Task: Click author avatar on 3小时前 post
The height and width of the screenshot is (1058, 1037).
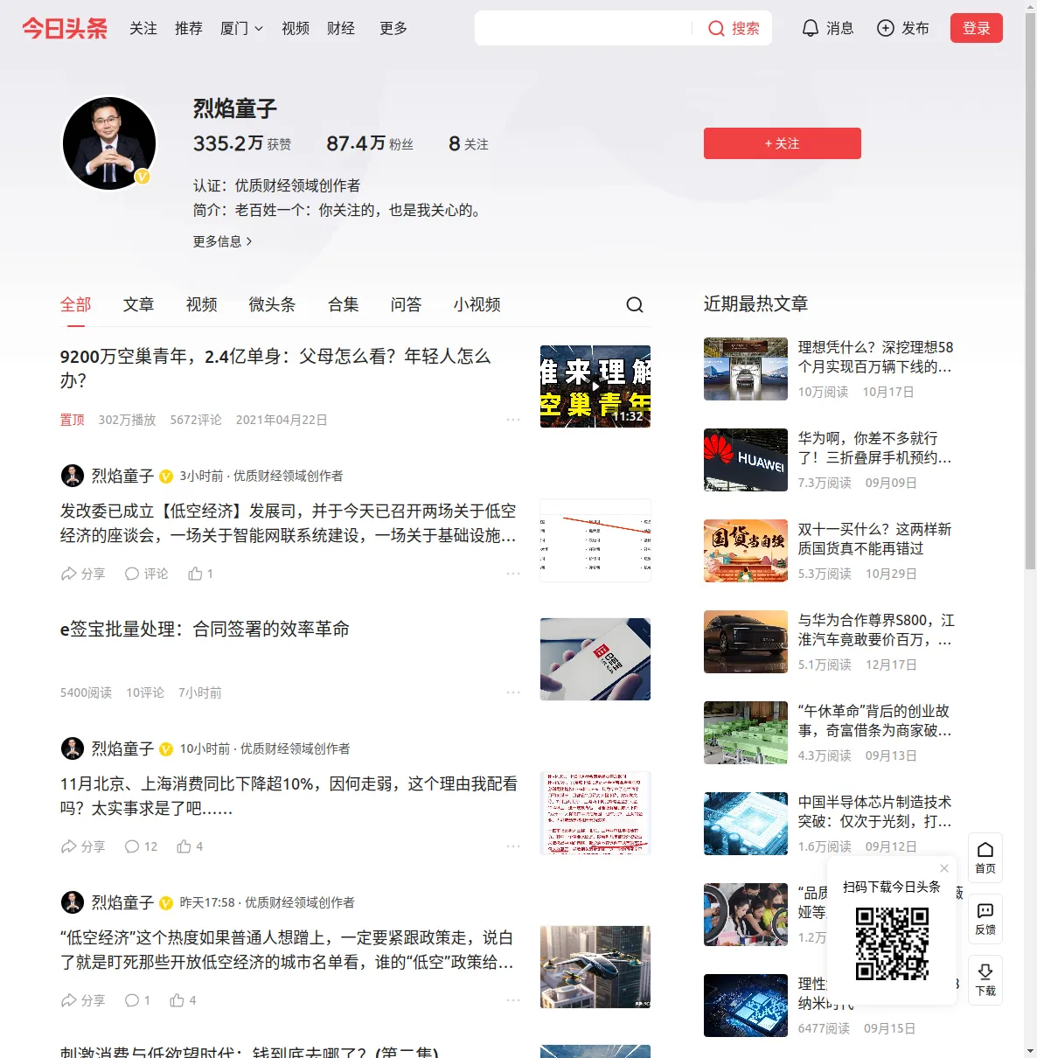Action: 72,476
